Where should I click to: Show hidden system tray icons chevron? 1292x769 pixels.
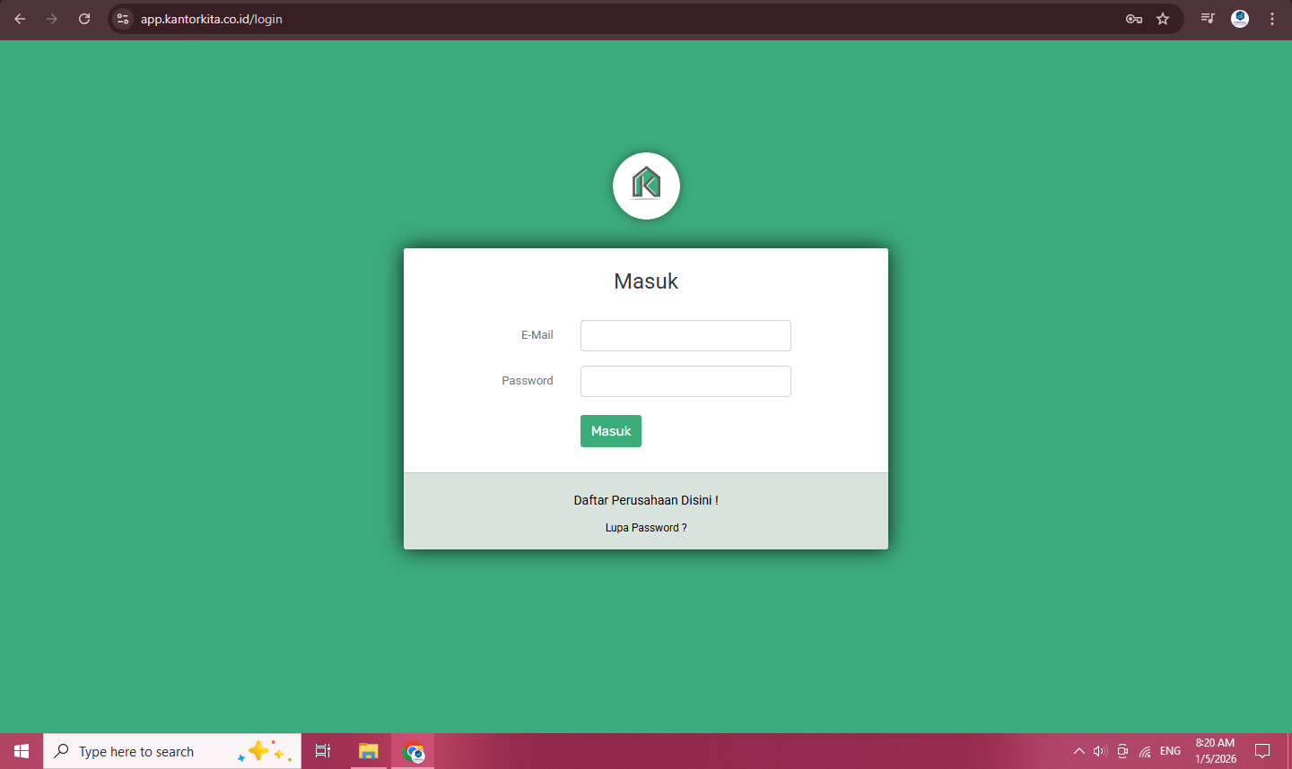1078,751
